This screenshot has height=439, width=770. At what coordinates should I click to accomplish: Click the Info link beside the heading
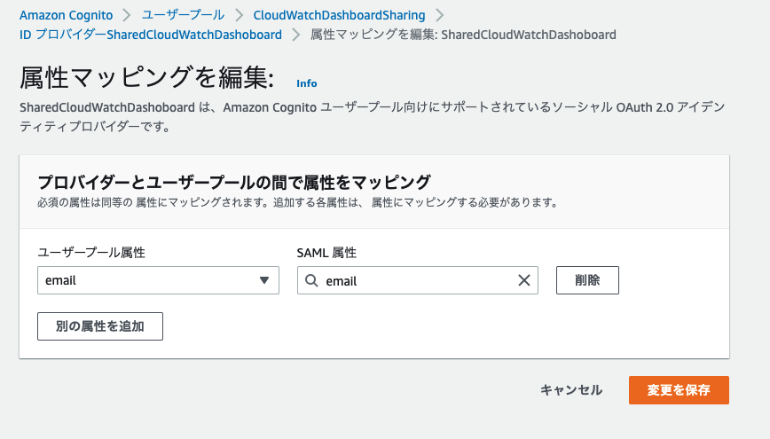306,83
